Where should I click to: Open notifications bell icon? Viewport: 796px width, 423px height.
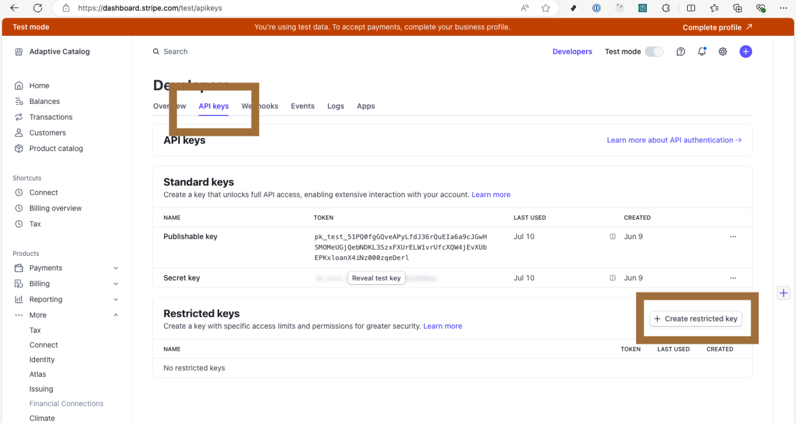(702, 51)
